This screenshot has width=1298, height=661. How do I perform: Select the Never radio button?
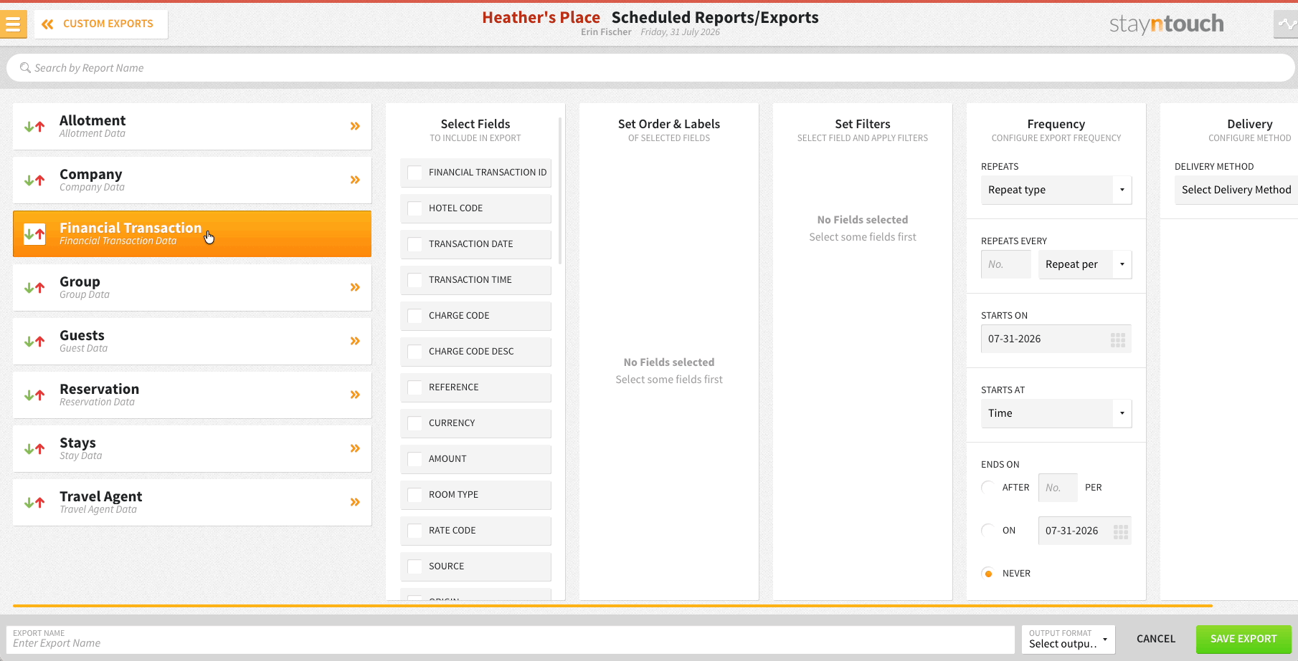988,574
